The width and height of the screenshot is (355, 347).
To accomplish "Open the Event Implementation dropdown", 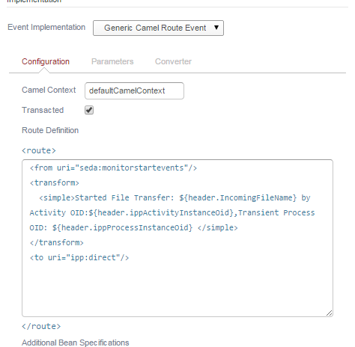I will coord(158,28).
